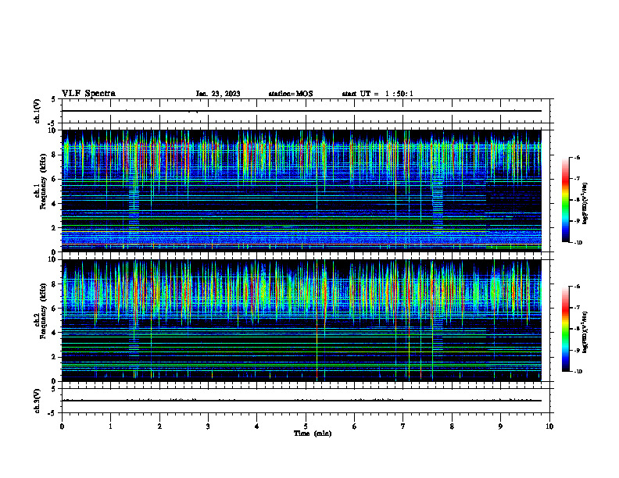This screenshot has height=478, width=619.
Task: Click the '4' frequency tick on ch.2 spectrogram axis
Action: click(x=55, y=333)
